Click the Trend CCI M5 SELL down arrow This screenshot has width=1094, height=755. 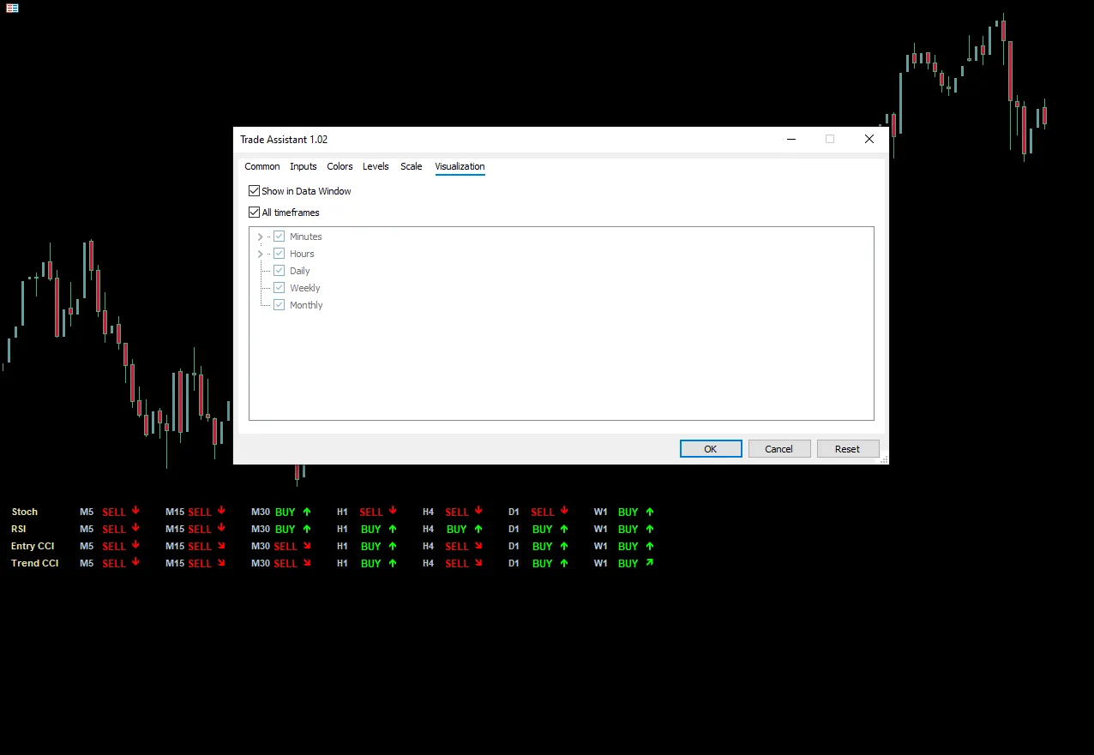[x=135, y=562]
